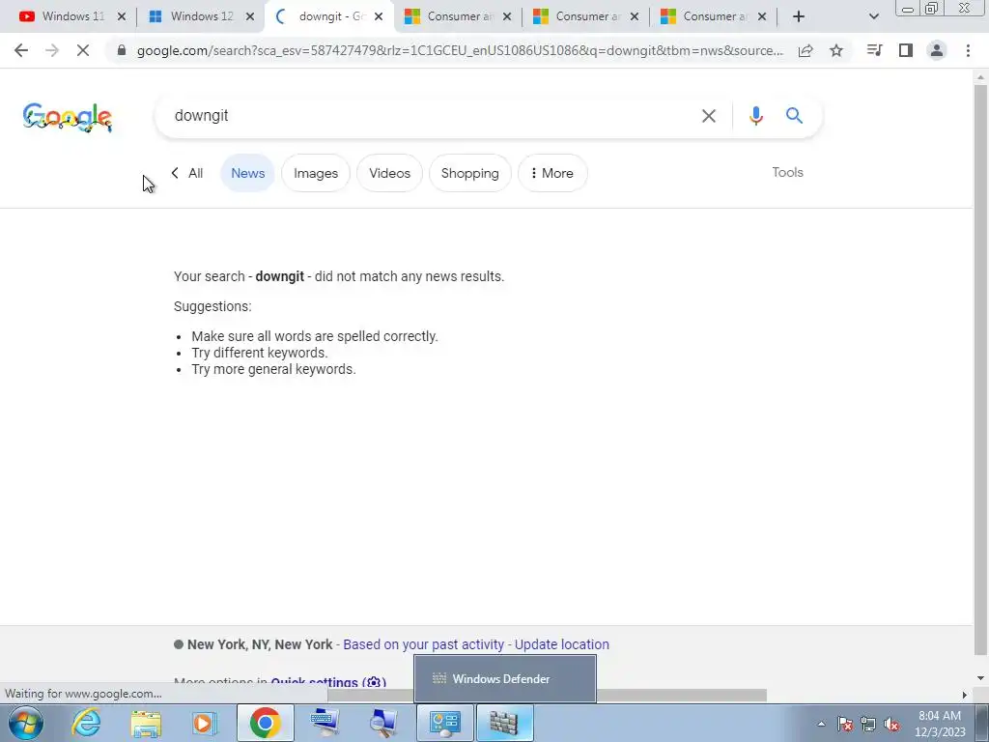
Task: Open the Chrome profile avatar
Action: 937,50
